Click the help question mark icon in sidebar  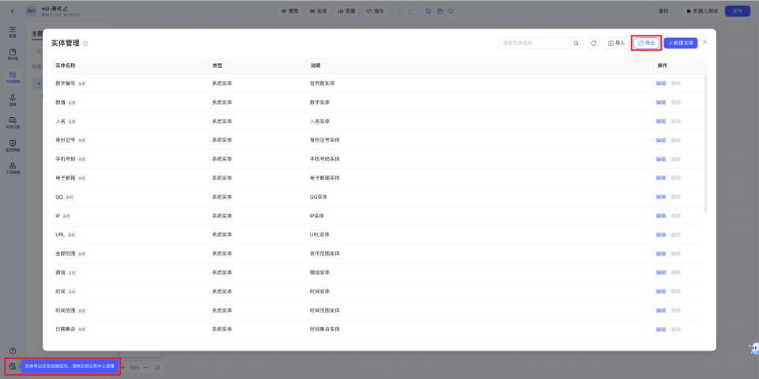tap(13, 351)
